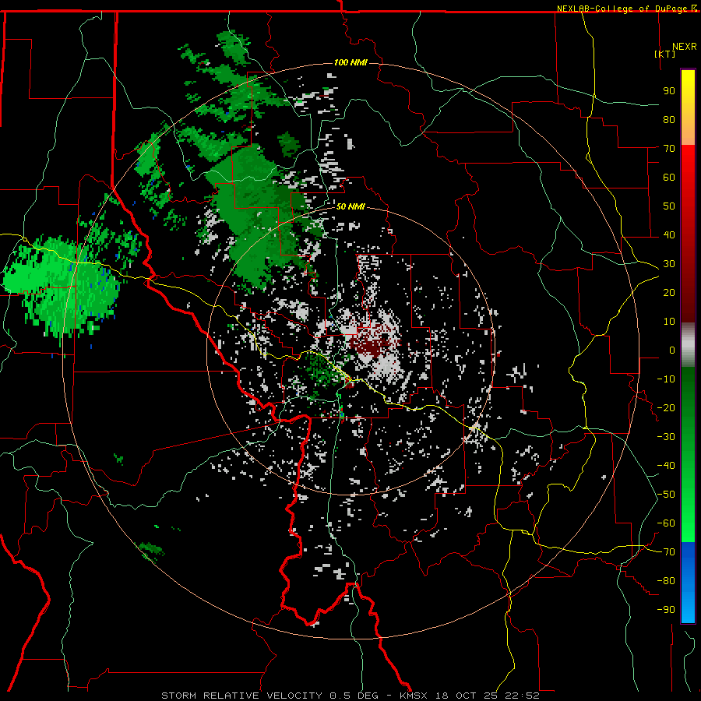Click the positive 60 scale label
The width and height of the screenshot is (701, 701).
pos(669,178)
